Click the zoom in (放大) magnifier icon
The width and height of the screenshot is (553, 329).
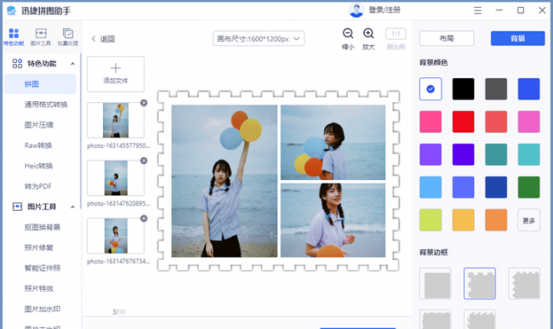(x=368, y=33)
